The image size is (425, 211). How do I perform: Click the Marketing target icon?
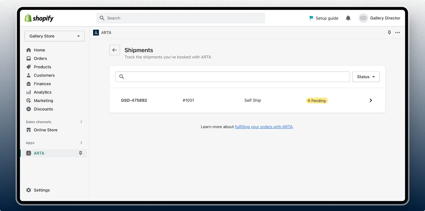[x=29, y=101]
